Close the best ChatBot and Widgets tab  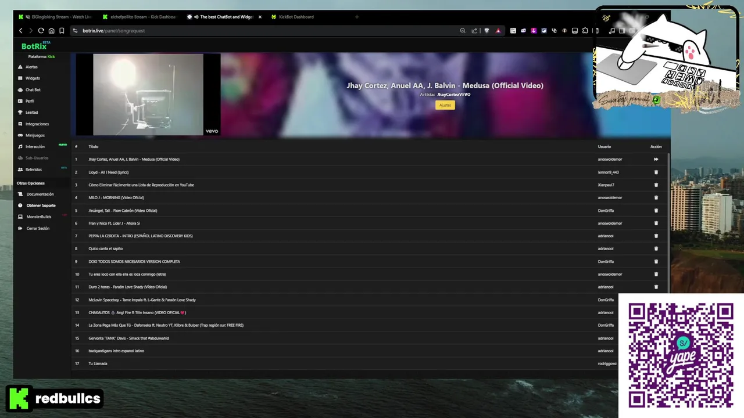pyautogui.click(x=260, y=17)
